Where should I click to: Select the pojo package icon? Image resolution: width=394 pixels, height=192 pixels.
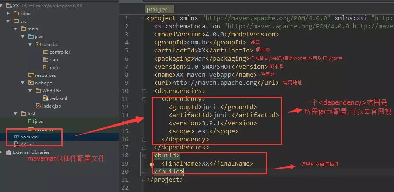click(x=46, y=68)
